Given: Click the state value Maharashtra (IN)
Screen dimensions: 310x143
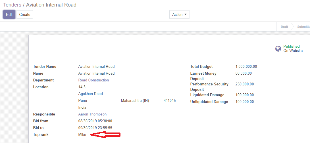Looking at the screenshot, I should point(135,100).
